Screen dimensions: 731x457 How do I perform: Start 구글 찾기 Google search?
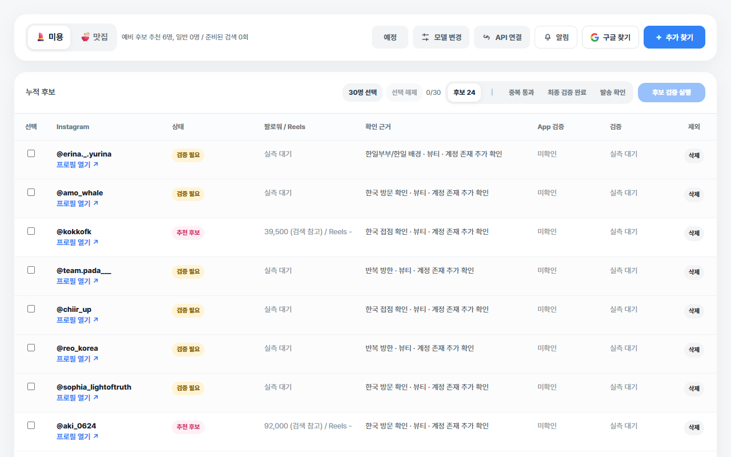[610, 37]
